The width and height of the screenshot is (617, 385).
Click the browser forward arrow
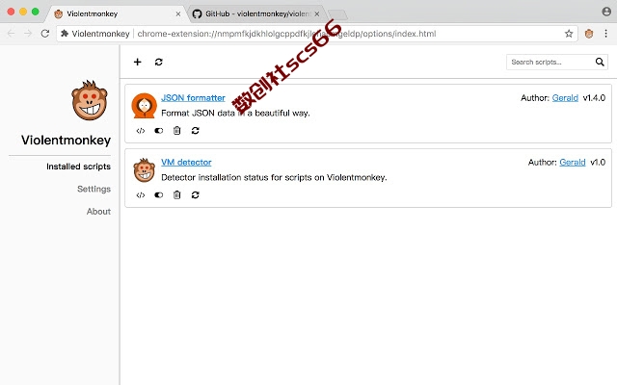tap(28, 34)
